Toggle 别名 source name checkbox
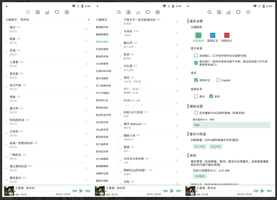Viewport: 277px width, 200px height. pyautogui.click(x=211, y=96)
